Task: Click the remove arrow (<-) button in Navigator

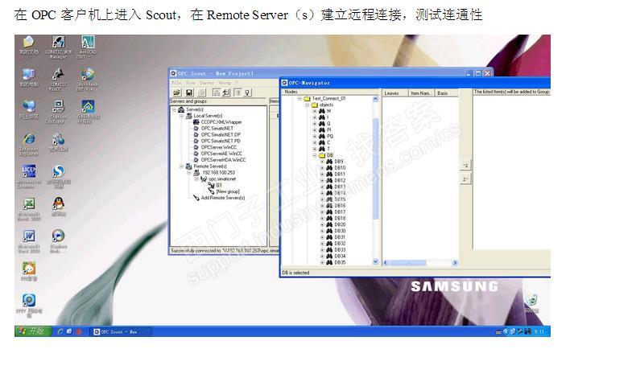Action: click(x=465, y=179)
